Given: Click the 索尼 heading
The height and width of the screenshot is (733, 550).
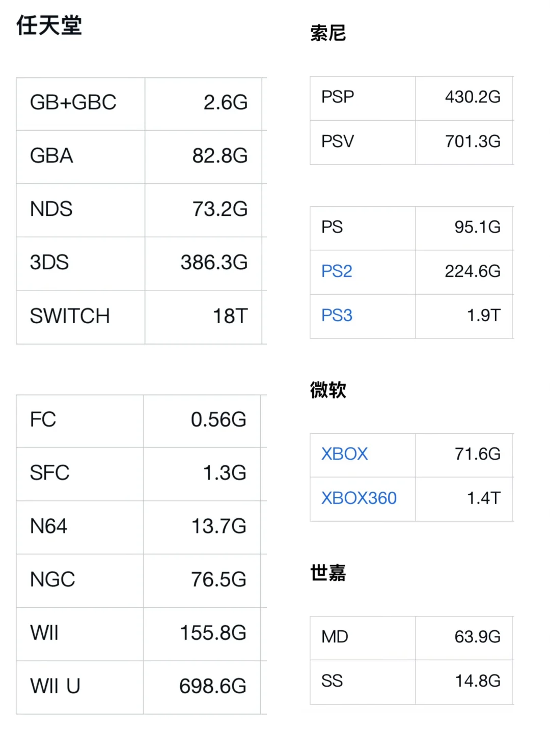Looking at the screenshot, I should click(x=328, y=34).
